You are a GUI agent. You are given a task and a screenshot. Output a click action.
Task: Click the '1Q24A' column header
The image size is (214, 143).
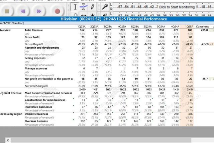135,27
